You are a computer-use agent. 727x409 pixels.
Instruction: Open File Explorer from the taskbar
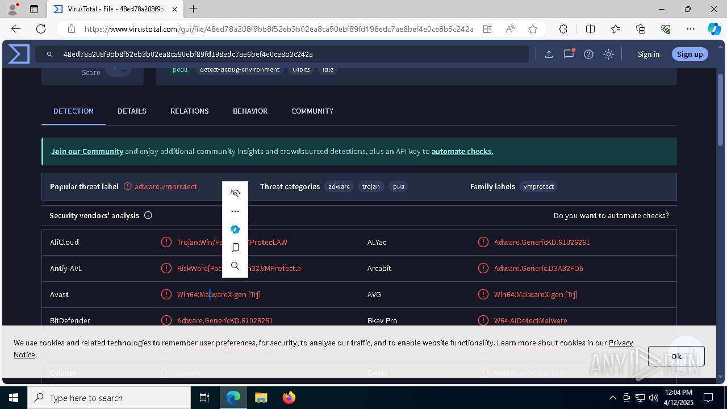(x=261, y=398)
